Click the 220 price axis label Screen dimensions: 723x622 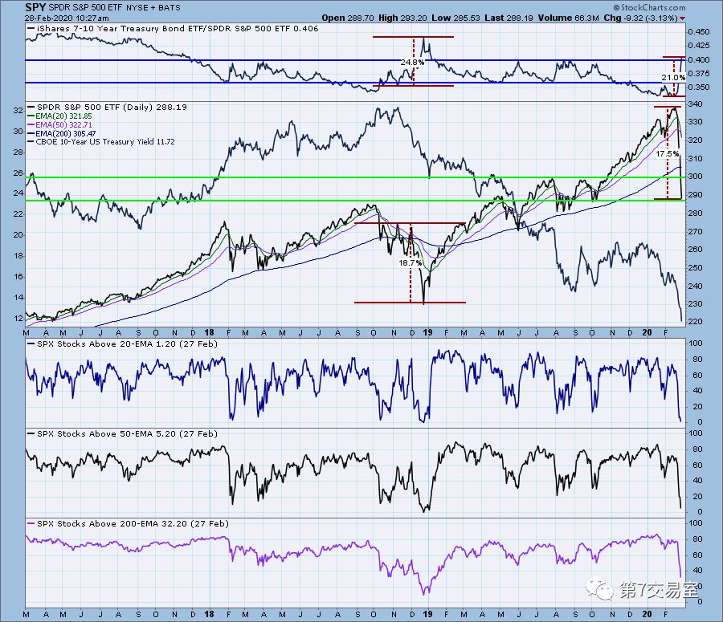coord(696,322)
